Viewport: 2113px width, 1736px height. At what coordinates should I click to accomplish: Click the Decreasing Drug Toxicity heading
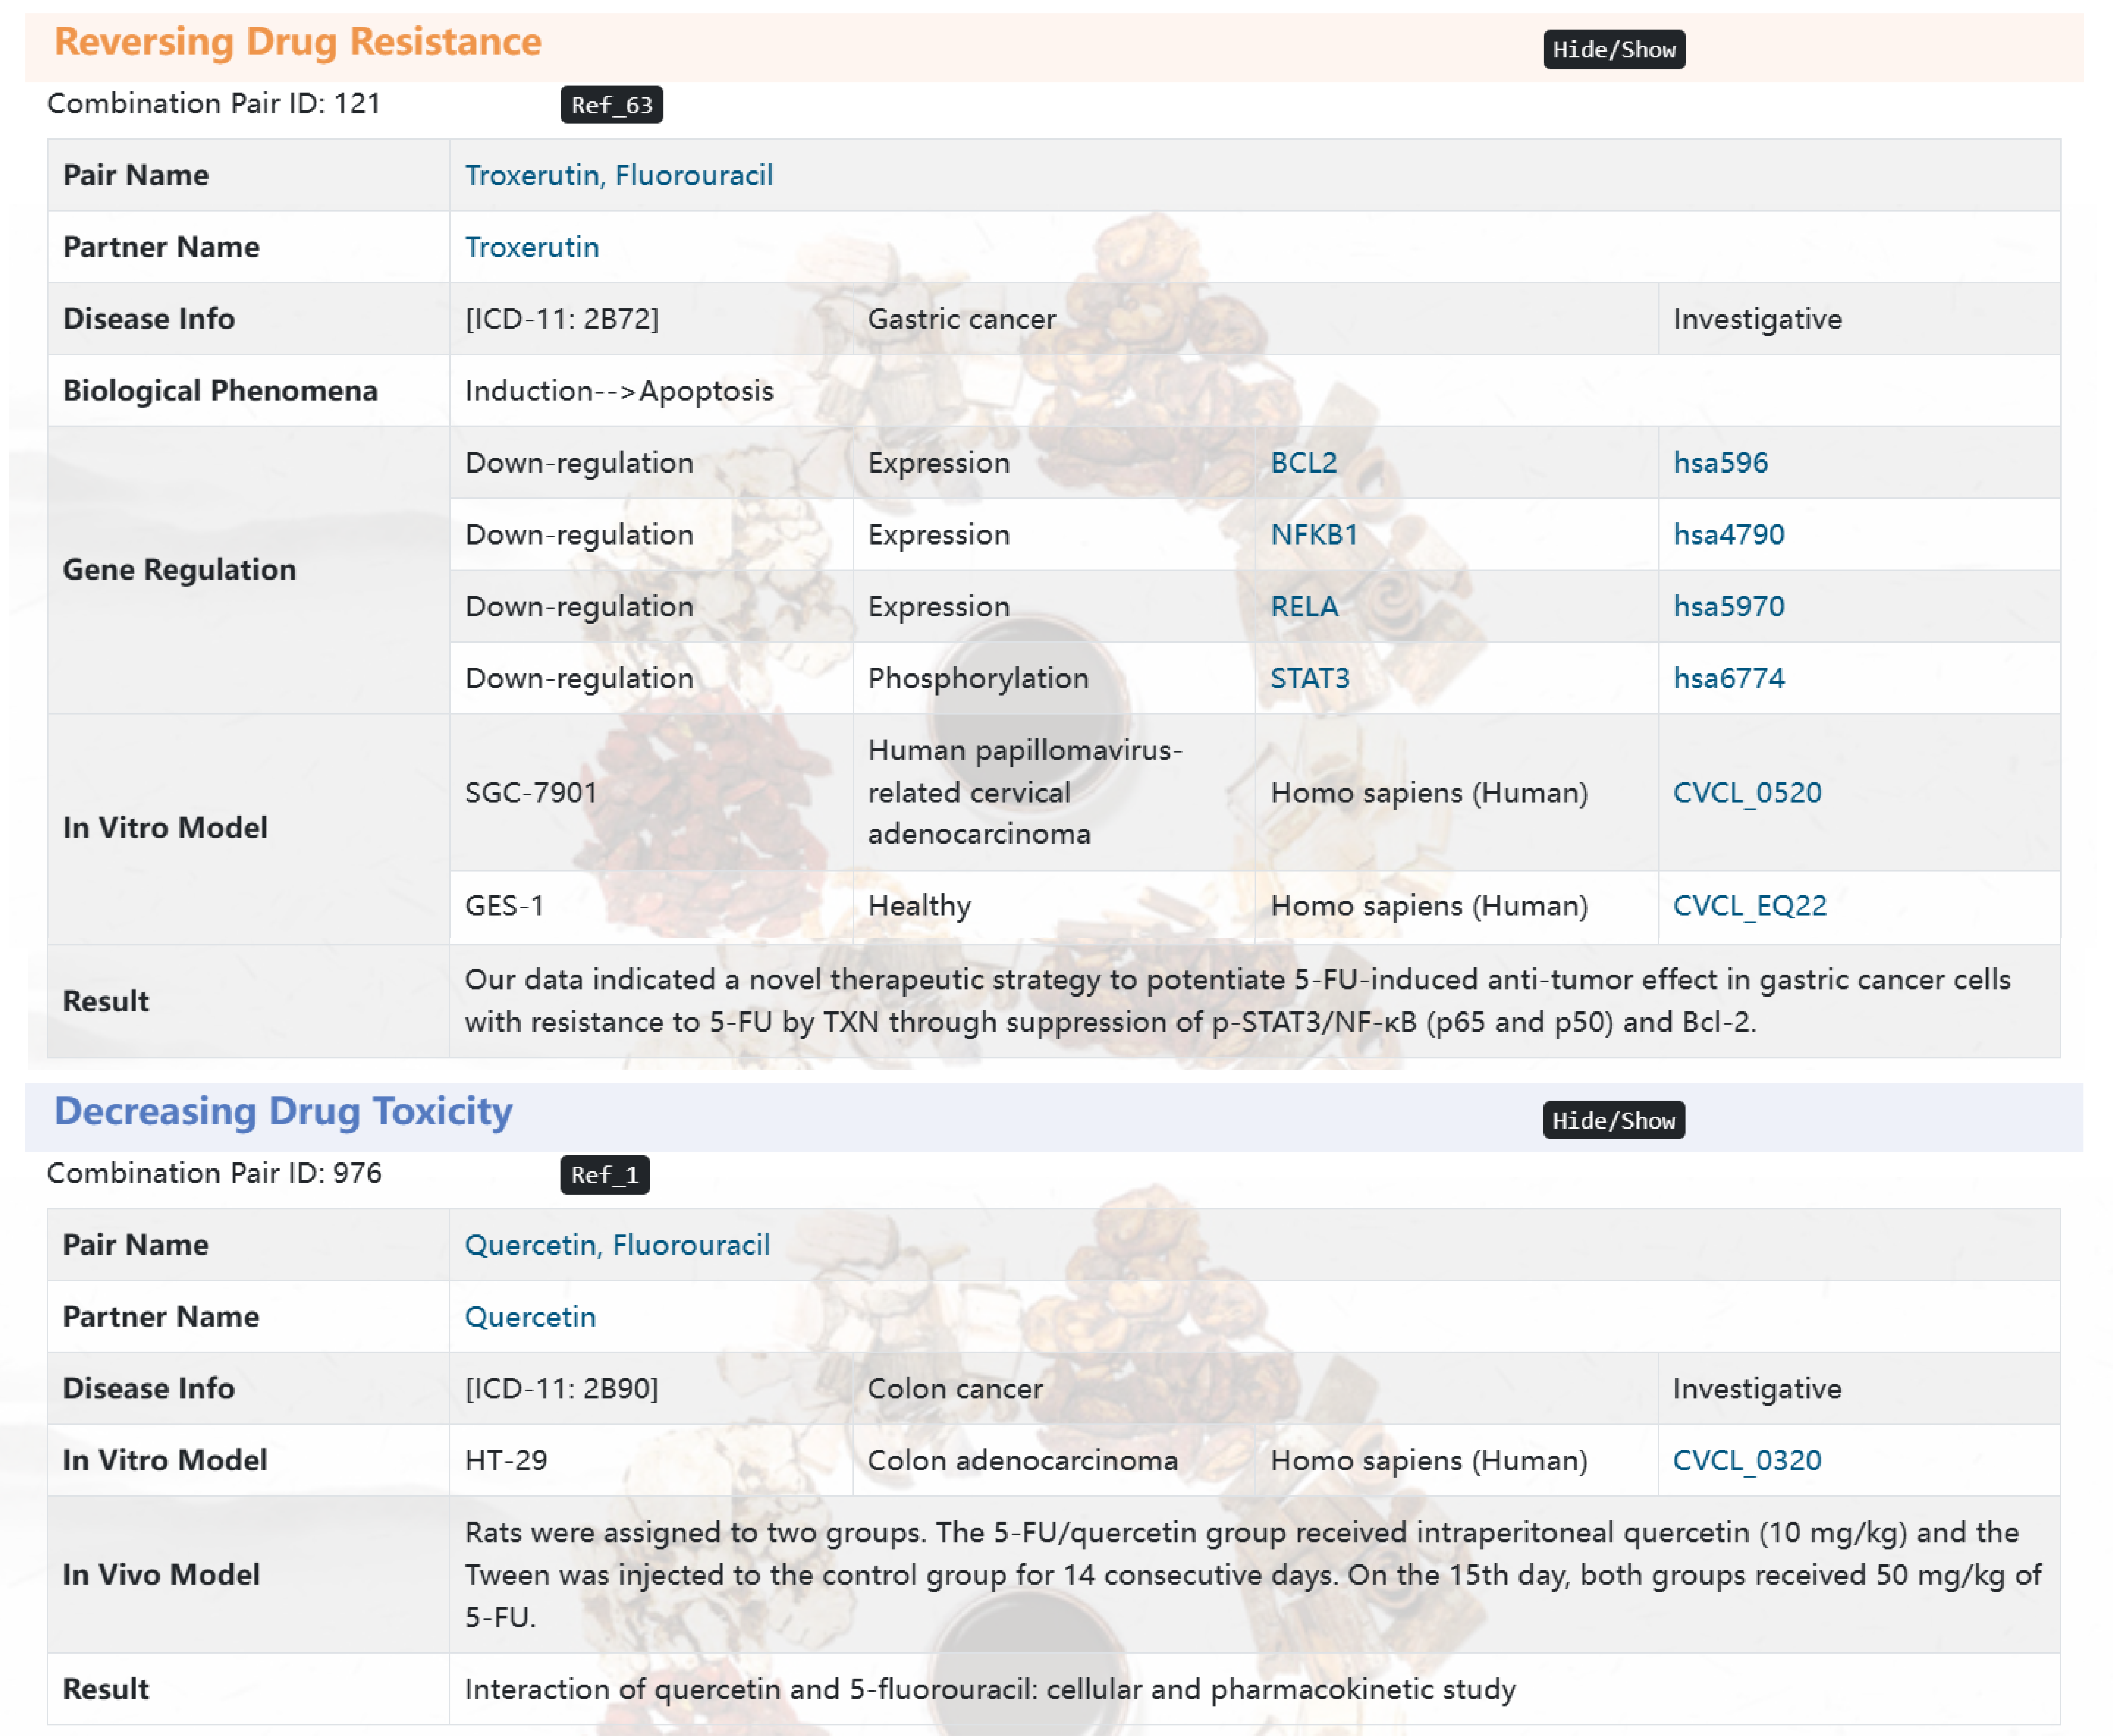pos(283,1112)
